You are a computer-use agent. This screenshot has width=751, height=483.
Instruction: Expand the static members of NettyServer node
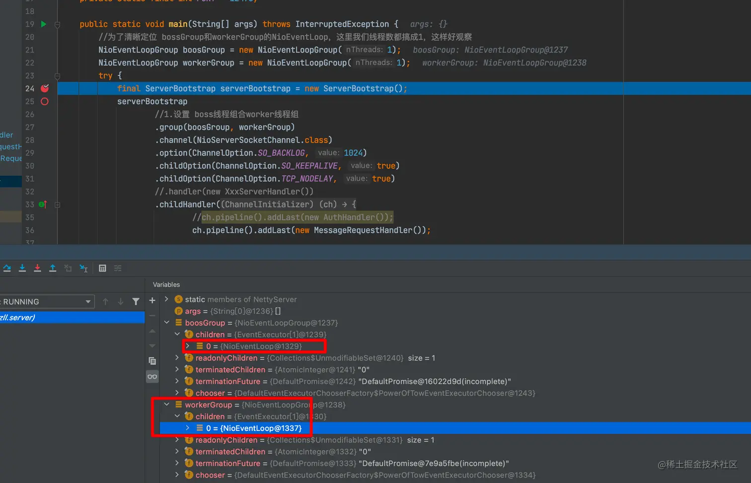pyautogui.click(x=166, y=299)
